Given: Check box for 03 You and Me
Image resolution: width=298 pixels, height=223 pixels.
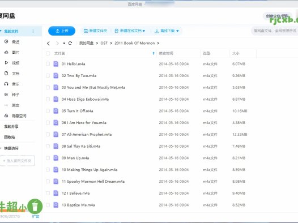Looking at the screenshot, I should (48, 88).
